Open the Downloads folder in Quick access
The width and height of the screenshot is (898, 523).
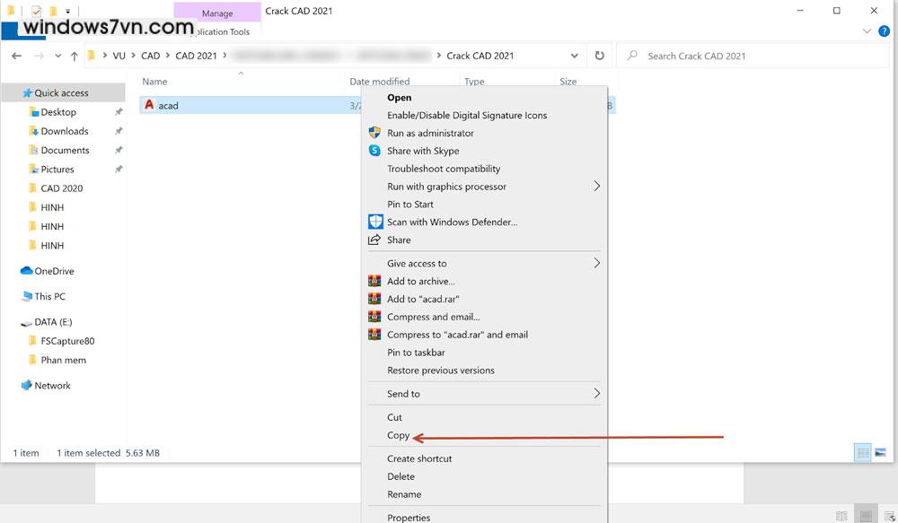[x=65, y=131]
